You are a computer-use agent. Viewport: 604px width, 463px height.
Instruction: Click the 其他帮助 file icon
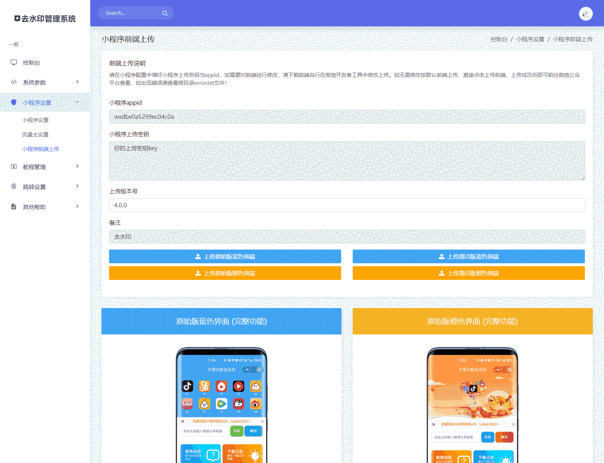click(14, 207)
